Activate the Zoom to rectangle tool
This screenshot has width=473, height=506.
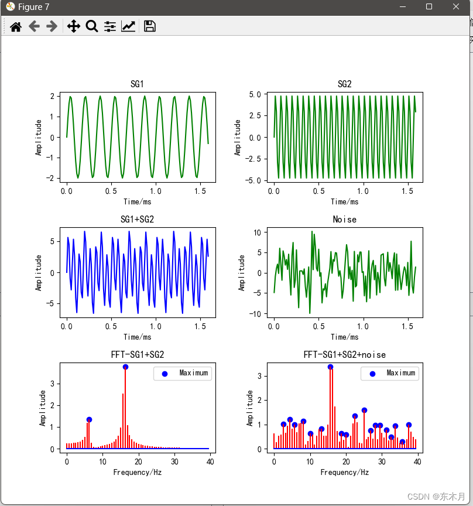tap(92, 26)
